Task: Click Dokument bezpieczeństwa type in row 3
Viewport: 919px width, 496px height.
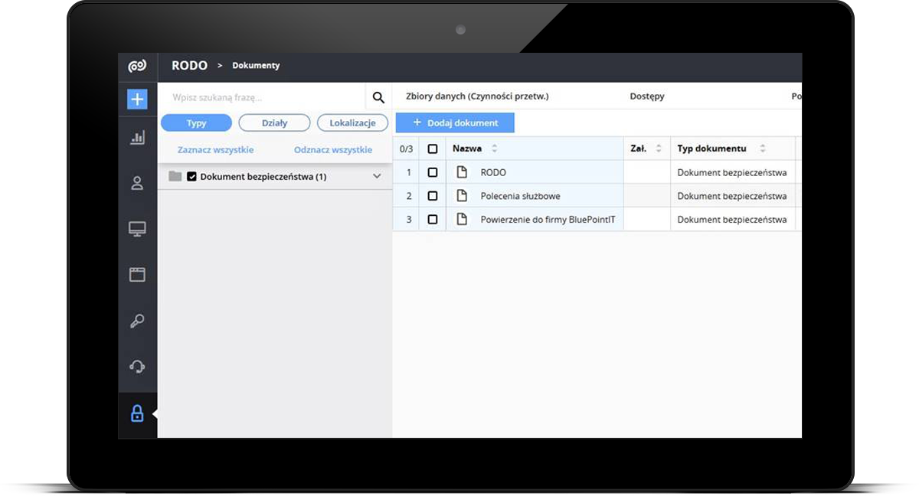Action: click(732, 220)
